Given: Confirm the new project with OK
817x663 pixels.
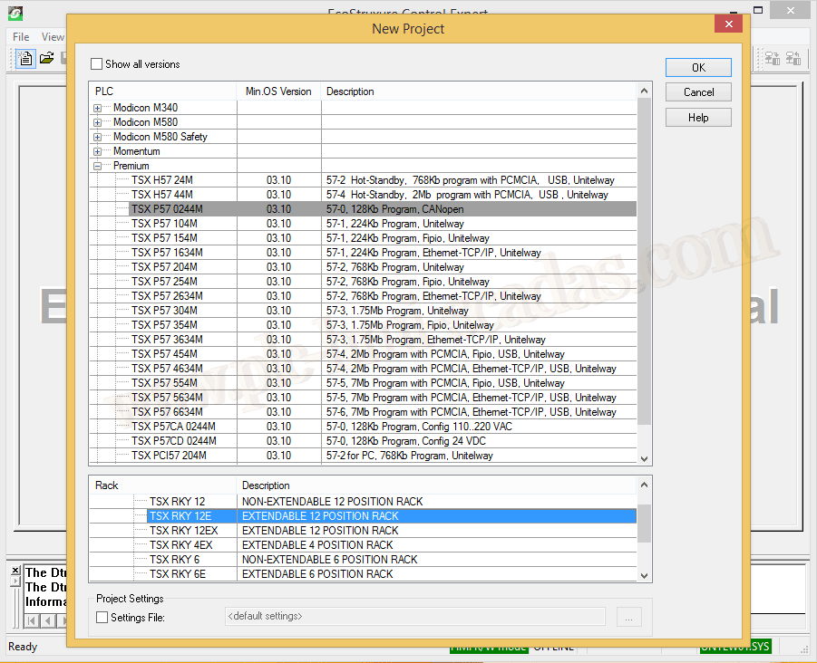Looking at the screenshot, I should click(x=698, y=68).
